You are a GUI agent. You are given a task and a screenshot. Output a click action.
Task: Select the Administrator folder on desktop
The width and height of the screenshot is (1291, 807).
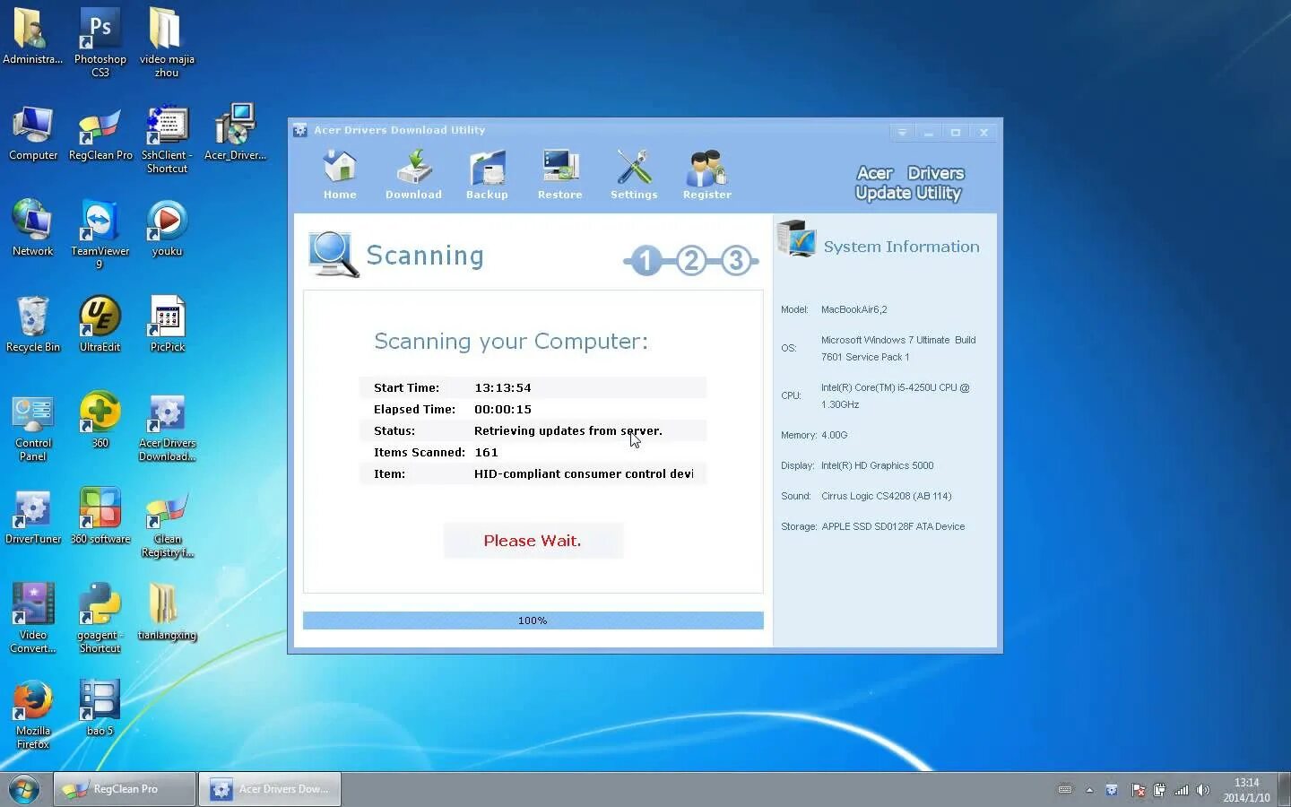(x=32, y=38)
